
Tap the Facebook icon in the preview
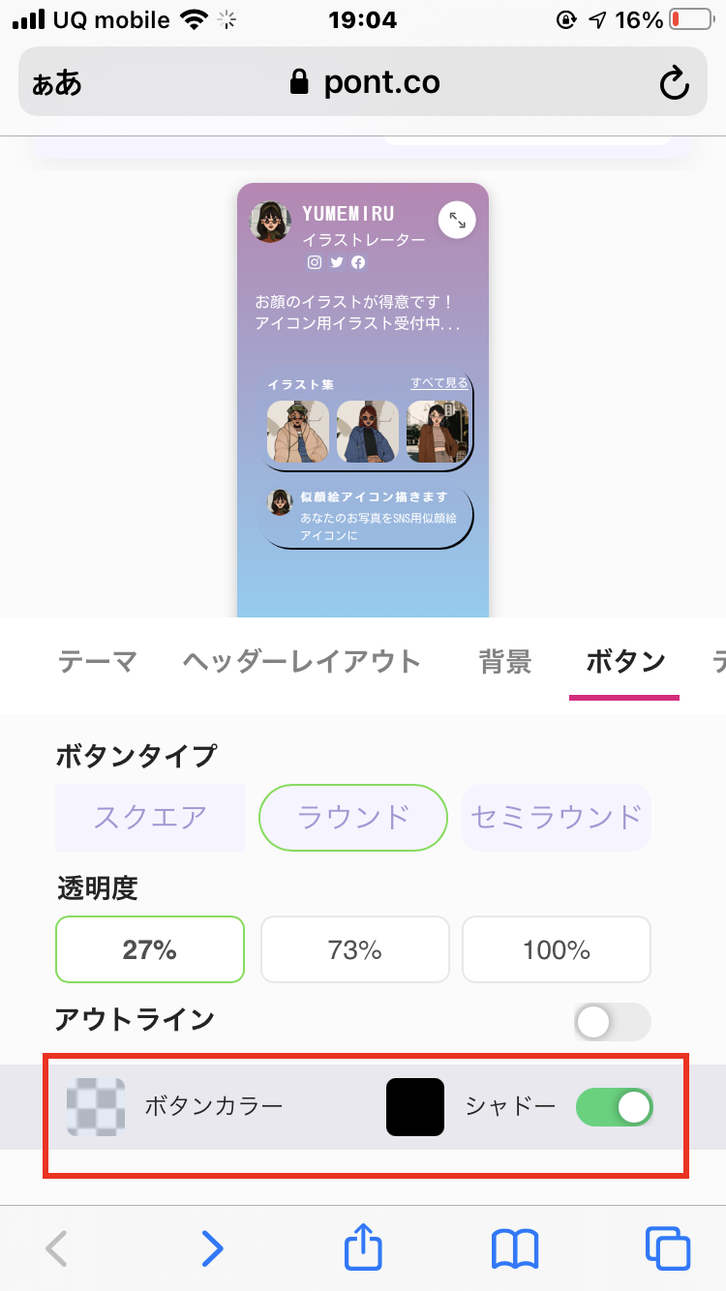click(x=358, y=262)
